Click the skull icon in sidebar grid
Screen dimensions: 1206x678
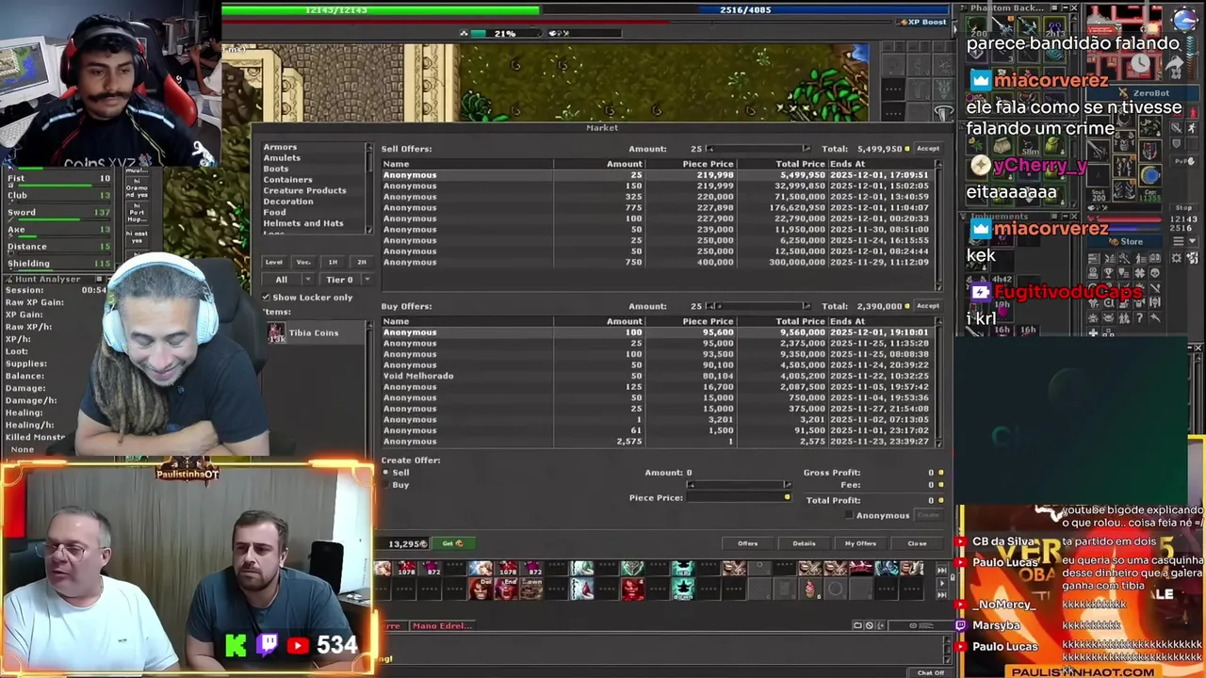click(1154, 272)
